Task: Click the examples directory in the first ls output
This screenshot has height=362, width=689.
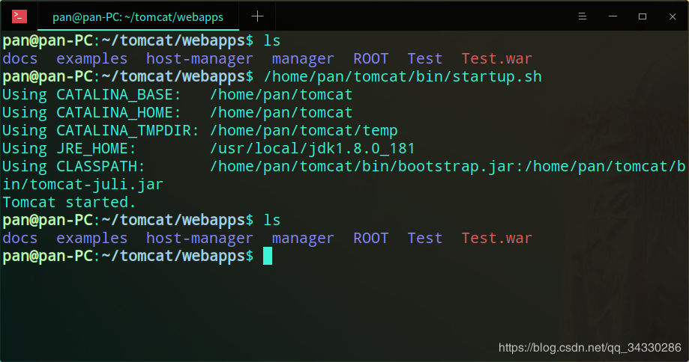Action: (x=91, y=58)
